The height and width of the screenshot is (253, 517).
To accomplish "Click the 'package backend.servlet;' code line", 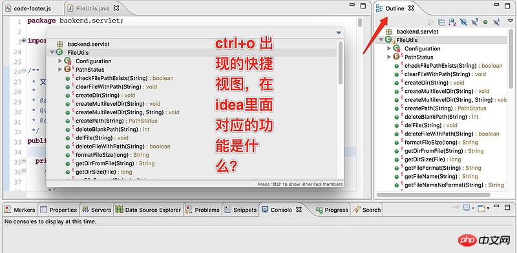I will [x=75, y=21].
